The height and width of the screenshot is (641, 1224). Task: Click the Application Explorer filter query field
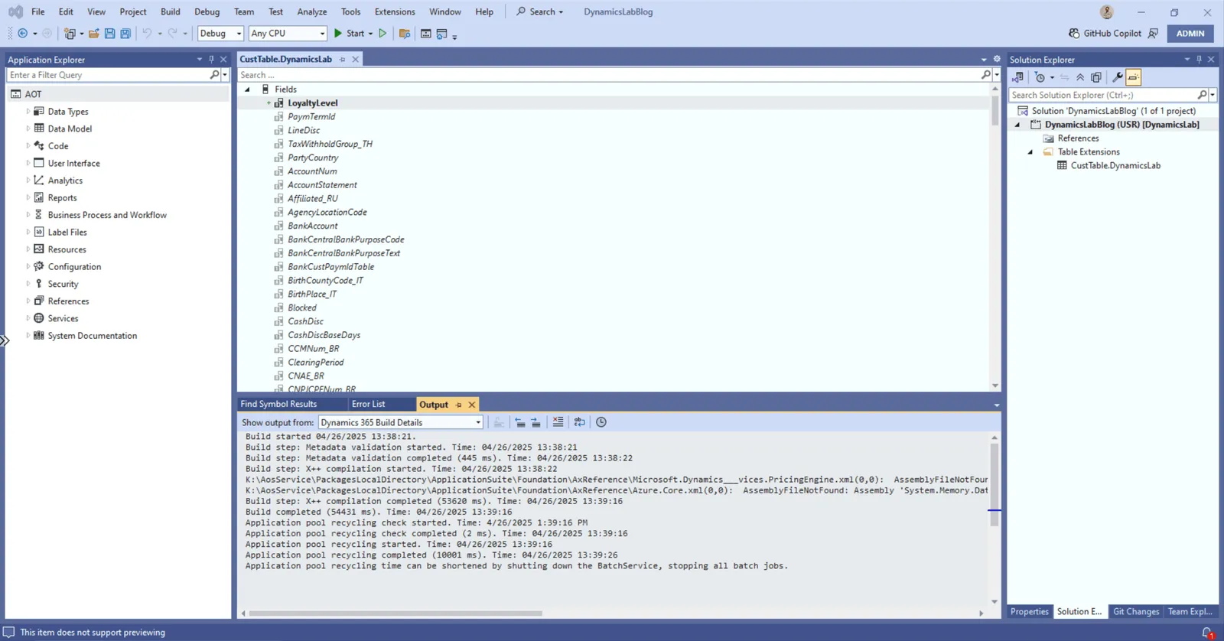click(x=108, y=75)
